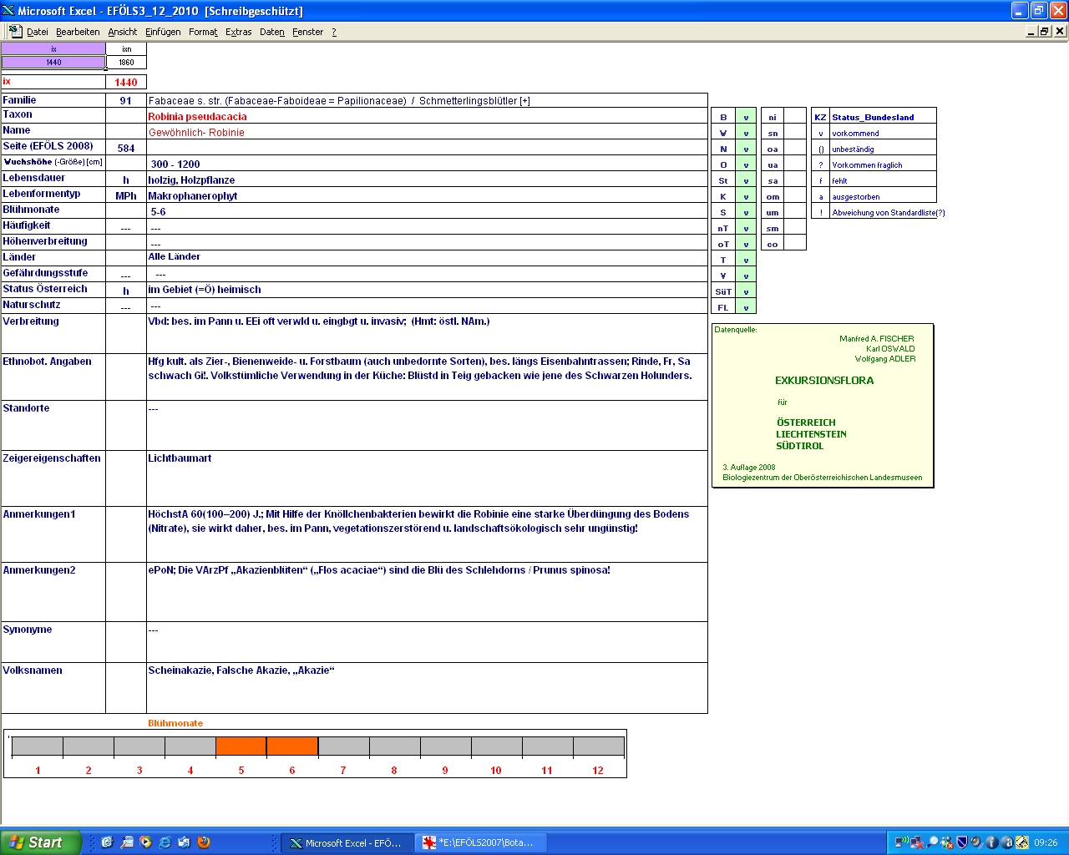Launch Internet Explorer from the quick launch bar

(165, 842)
